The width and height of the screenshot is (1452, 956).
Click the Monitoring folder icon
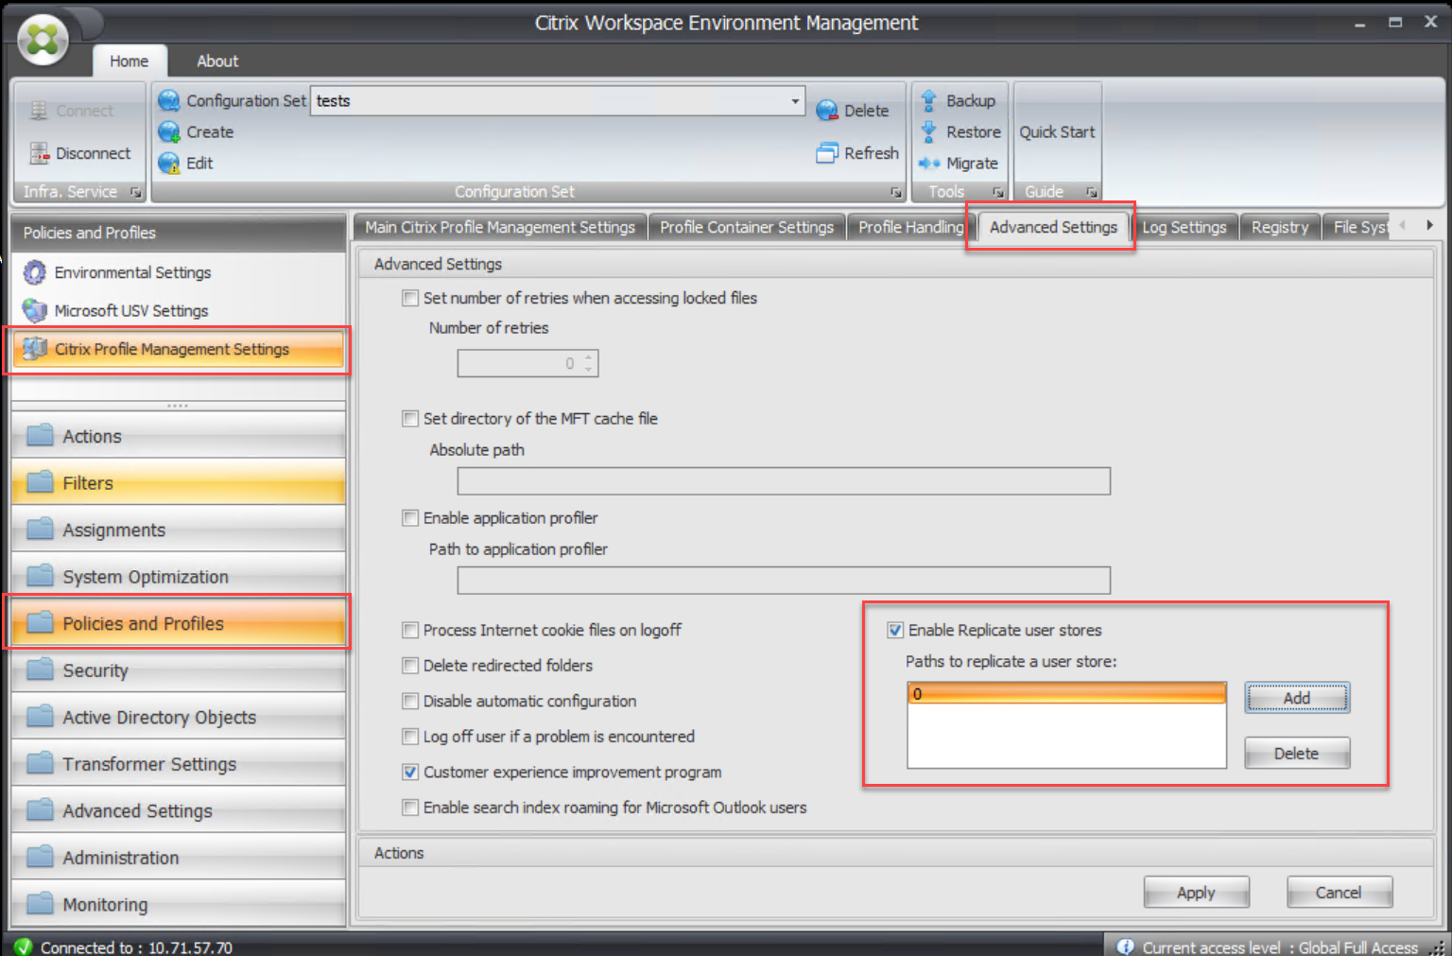point(40,904)
